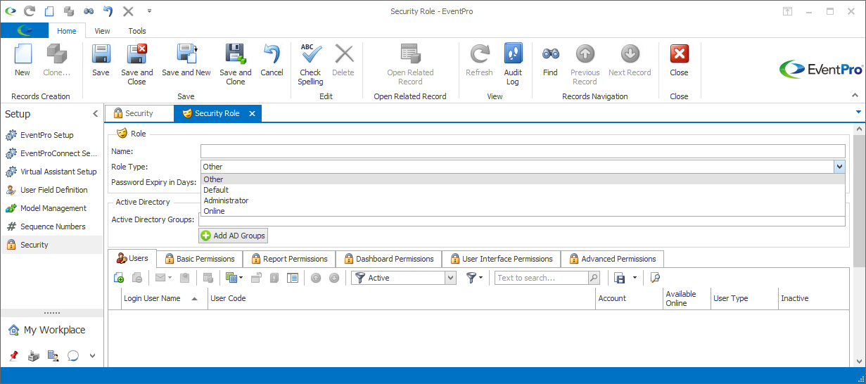Click search magnifier in text search box

click(x=594, y=278)
